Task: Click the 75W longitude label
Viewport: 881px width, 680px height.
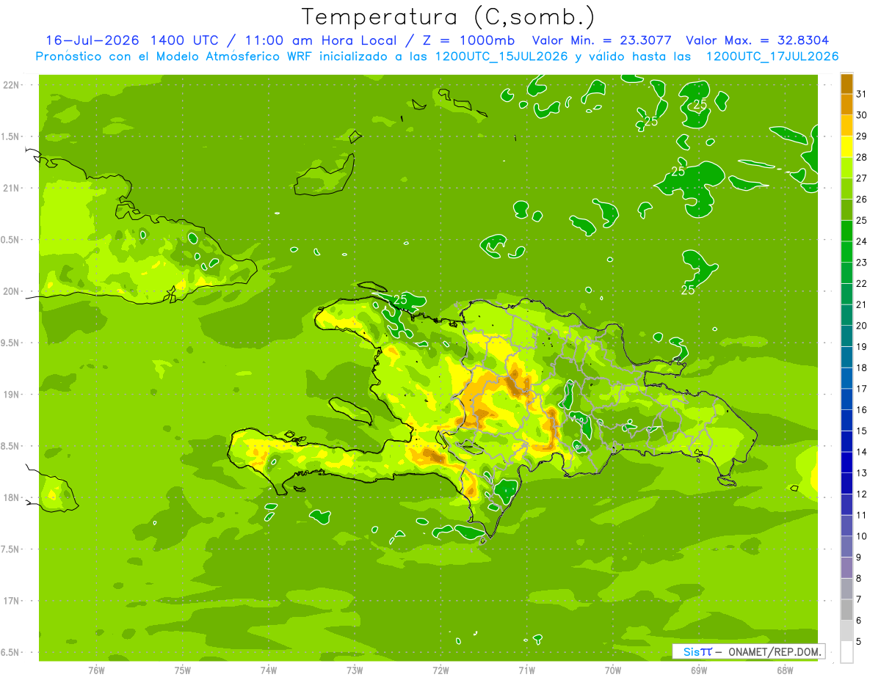Action: 183,670
